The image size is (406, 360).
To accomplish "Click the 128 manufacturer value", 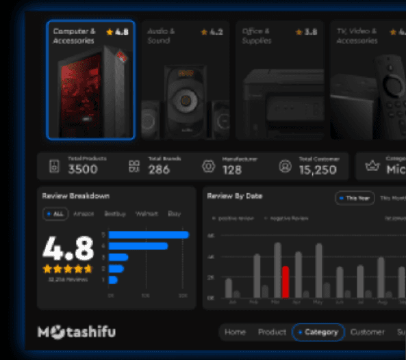I will [232, 170].
